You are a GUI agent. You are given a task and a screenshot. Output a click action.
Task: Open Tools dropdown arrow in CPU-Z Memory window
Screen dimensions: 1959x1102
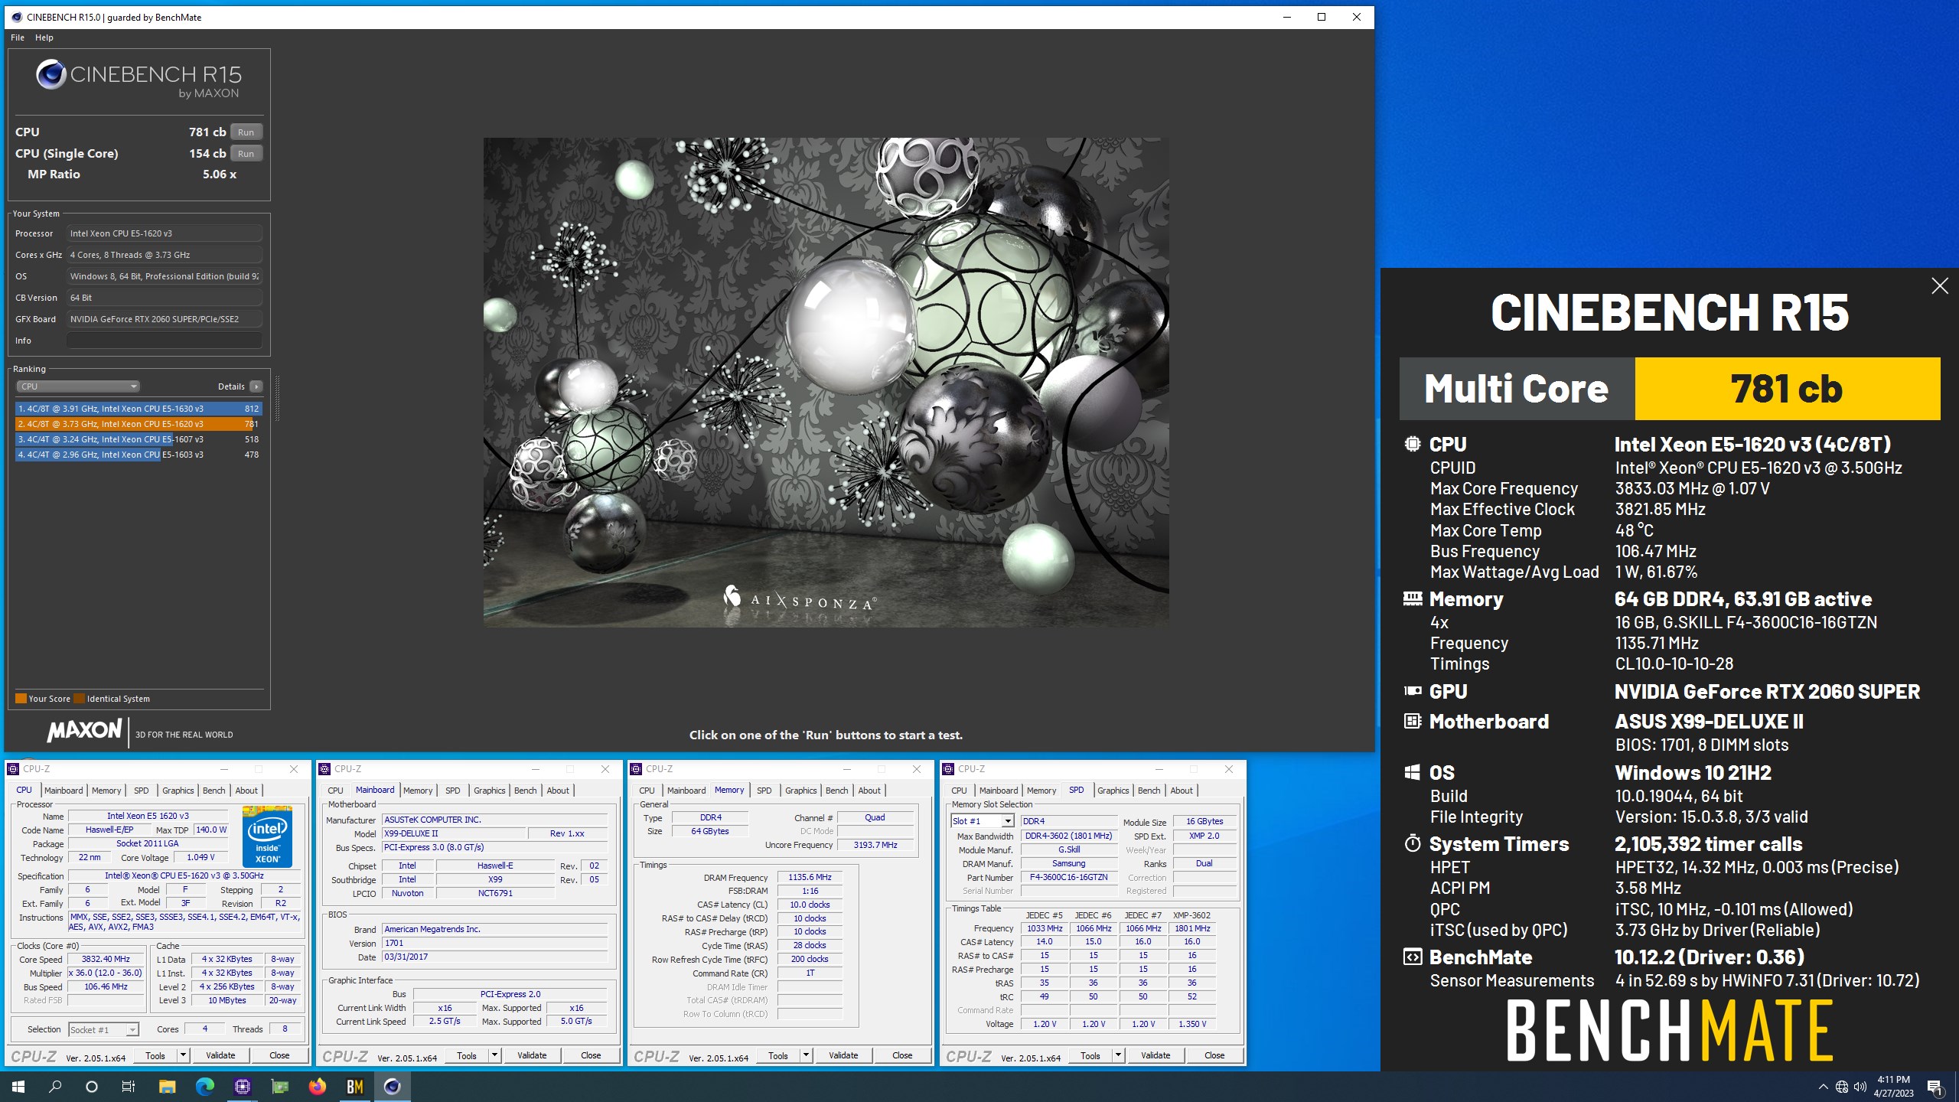pos(806,1055)
